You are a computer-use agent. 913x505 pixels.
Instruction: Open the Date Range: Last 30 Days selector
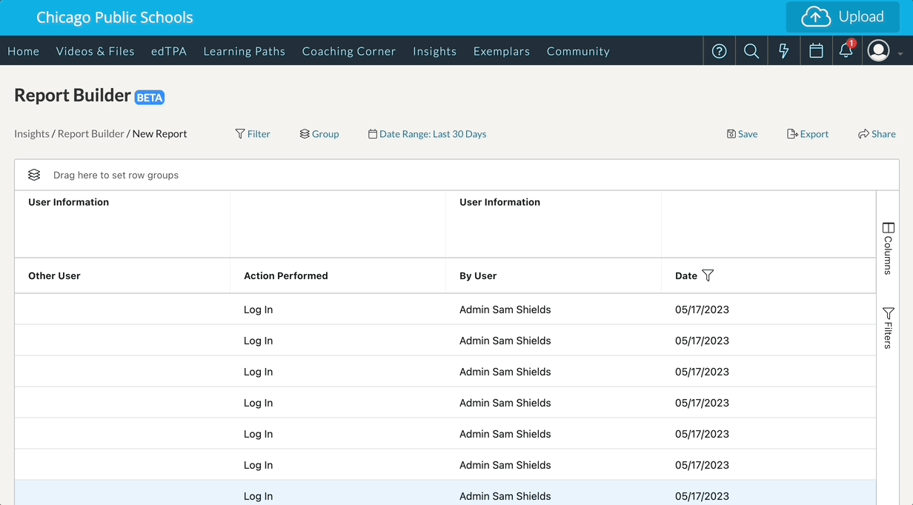(427, 134)
